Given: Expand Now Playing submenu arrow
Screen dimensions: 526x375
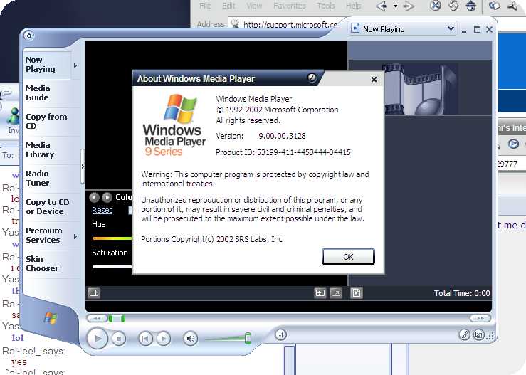Looking at the screenshot, I should [x=75, y=65].
